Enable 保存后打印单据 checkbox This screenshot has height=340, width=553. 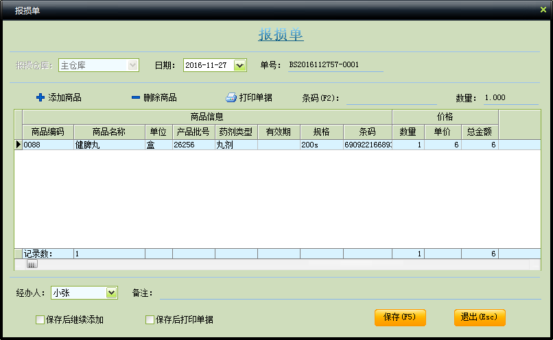coord(150,319)
